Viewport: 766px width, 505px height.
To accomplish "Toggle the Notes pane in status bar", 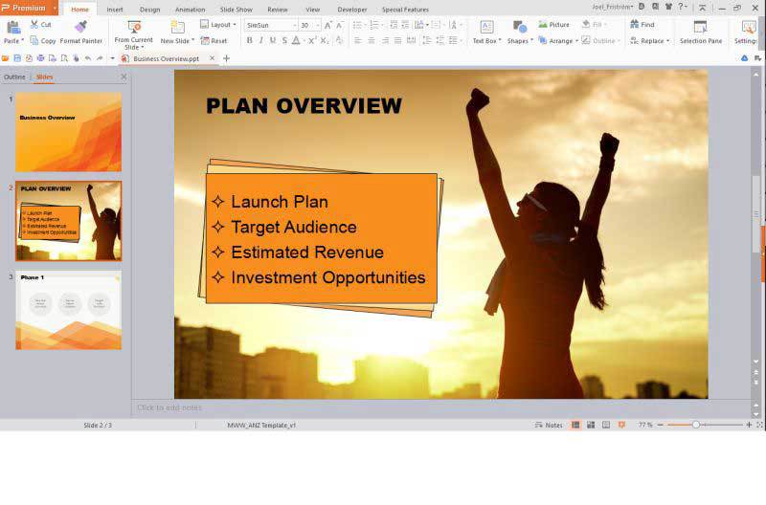I will [x=549, y=425].
